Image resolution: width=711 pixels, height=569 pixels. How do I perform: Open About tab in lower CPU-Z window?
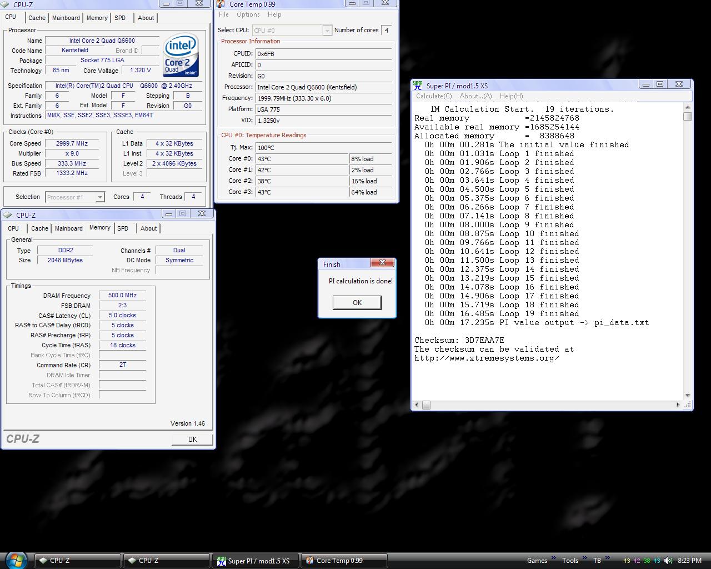tap(148, 228)
